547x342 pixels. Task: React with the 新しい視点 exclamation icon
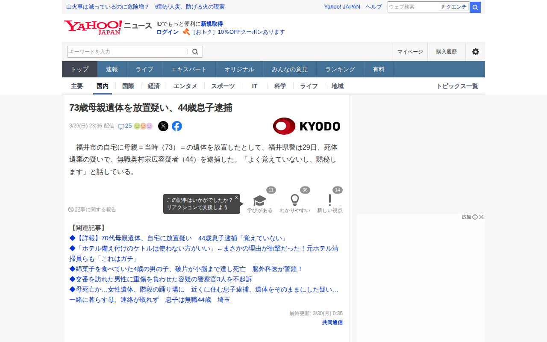point(329,200)
